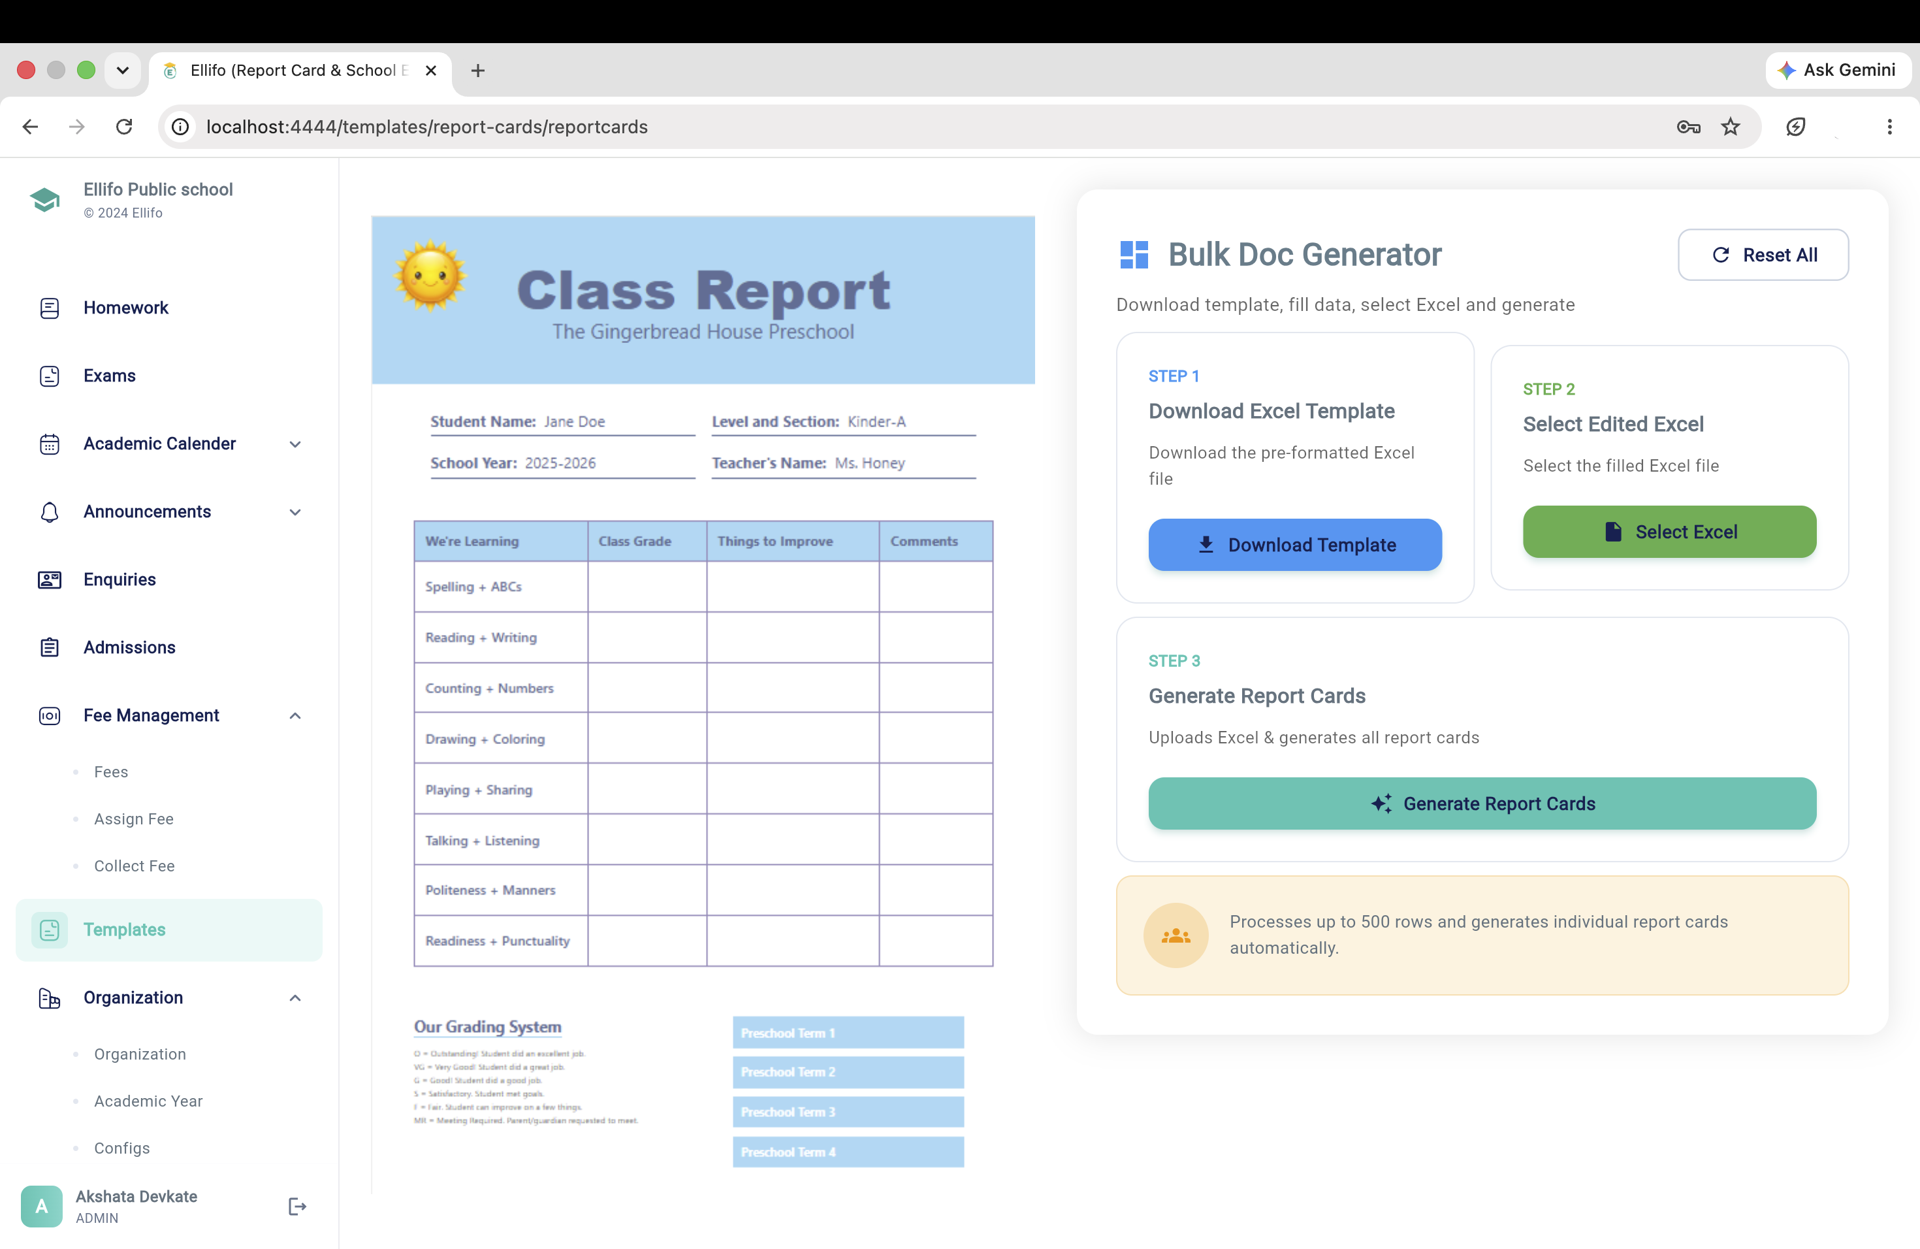Image resolution: width=1920 pixels, height=1249 pixels.
Task: Click the Akshata Devkate user name
Action: pyautogui.click(x=136, y=1197)
